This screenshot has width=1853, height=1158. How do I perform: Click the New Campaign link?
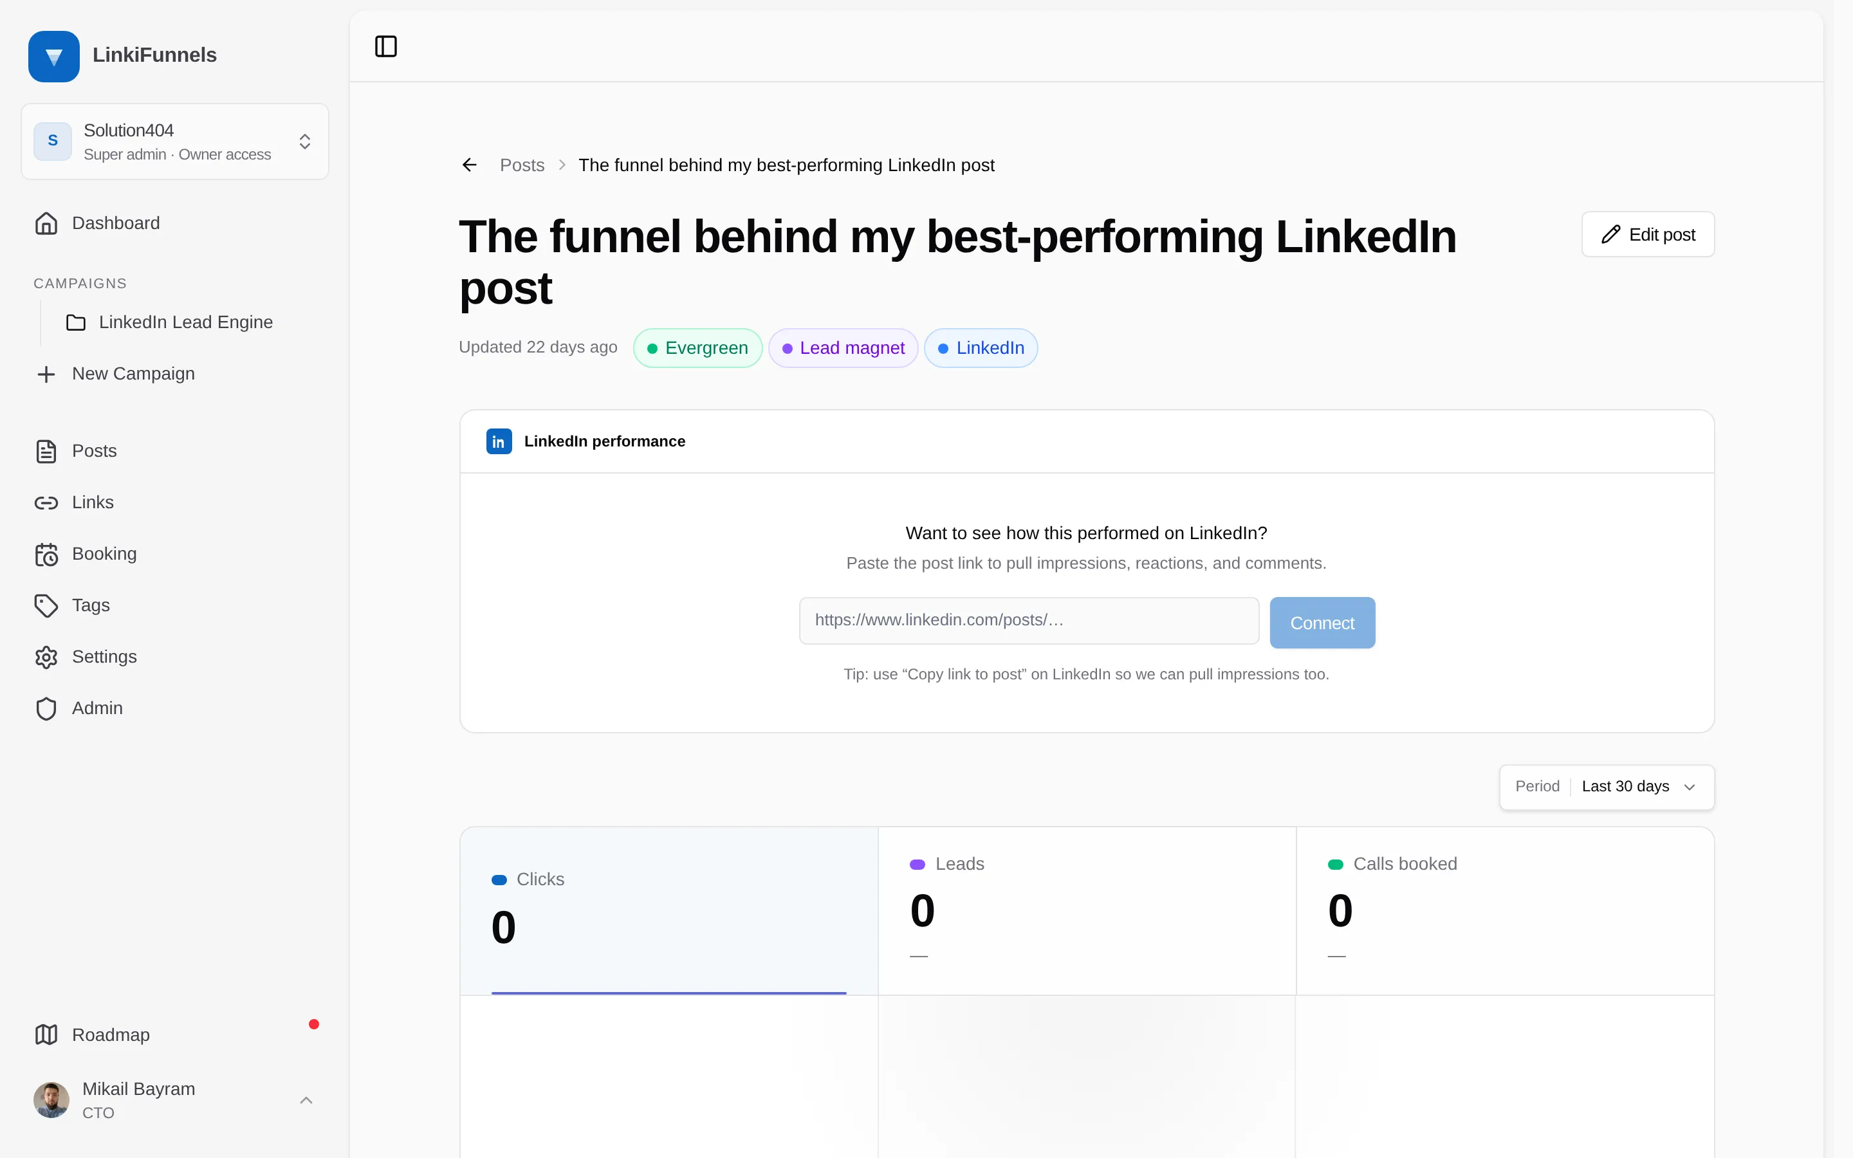coord(174,374)
